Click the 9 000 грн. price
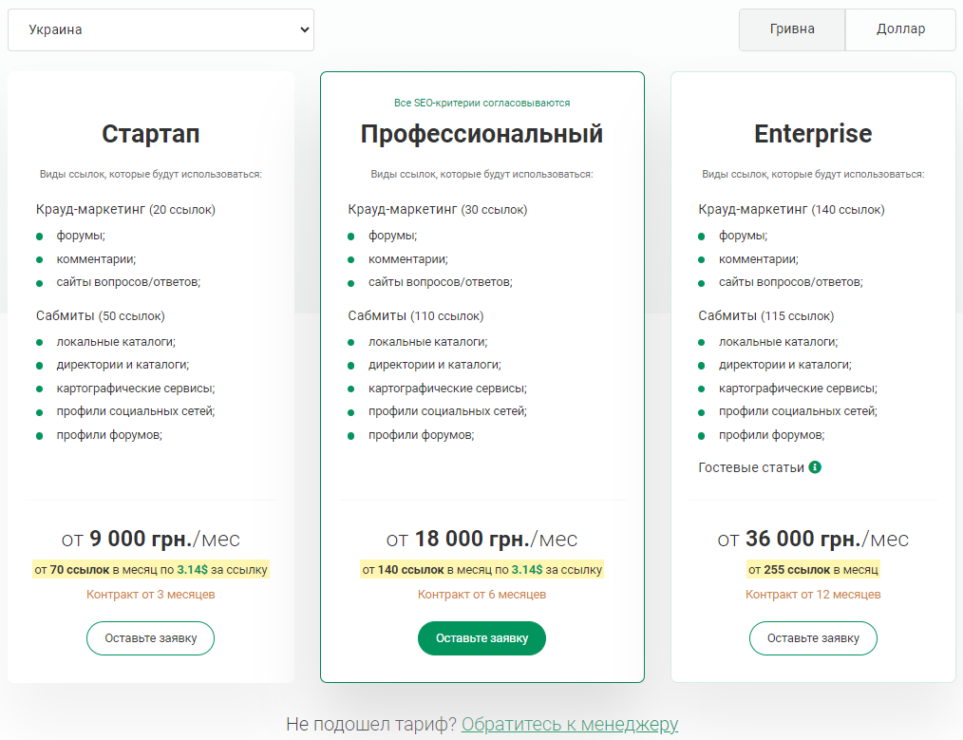 pos(141,540)
